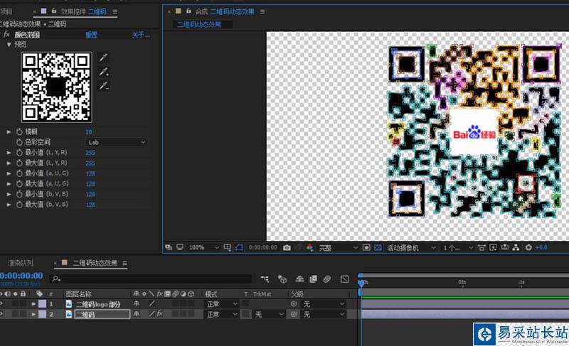Select the 效果控件 二维码 tab
This screenshot has width=569, height=346.
click(x=83, y=11)
